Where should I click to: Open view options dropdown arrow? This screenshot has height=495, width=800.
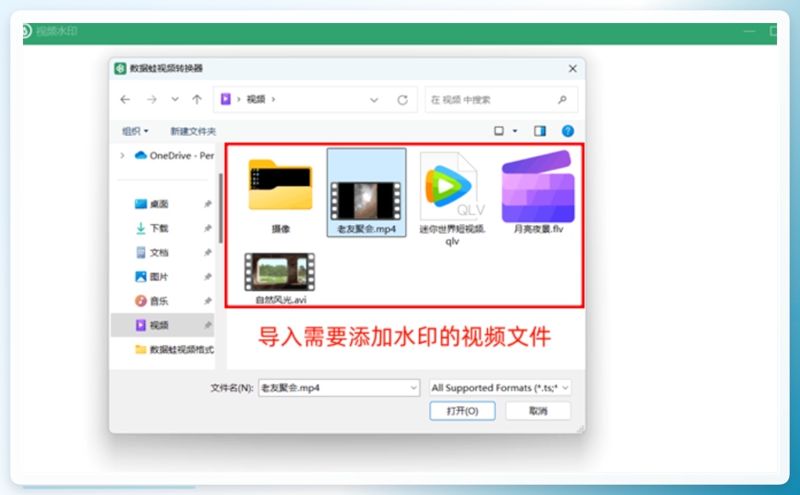coord(515,131)
